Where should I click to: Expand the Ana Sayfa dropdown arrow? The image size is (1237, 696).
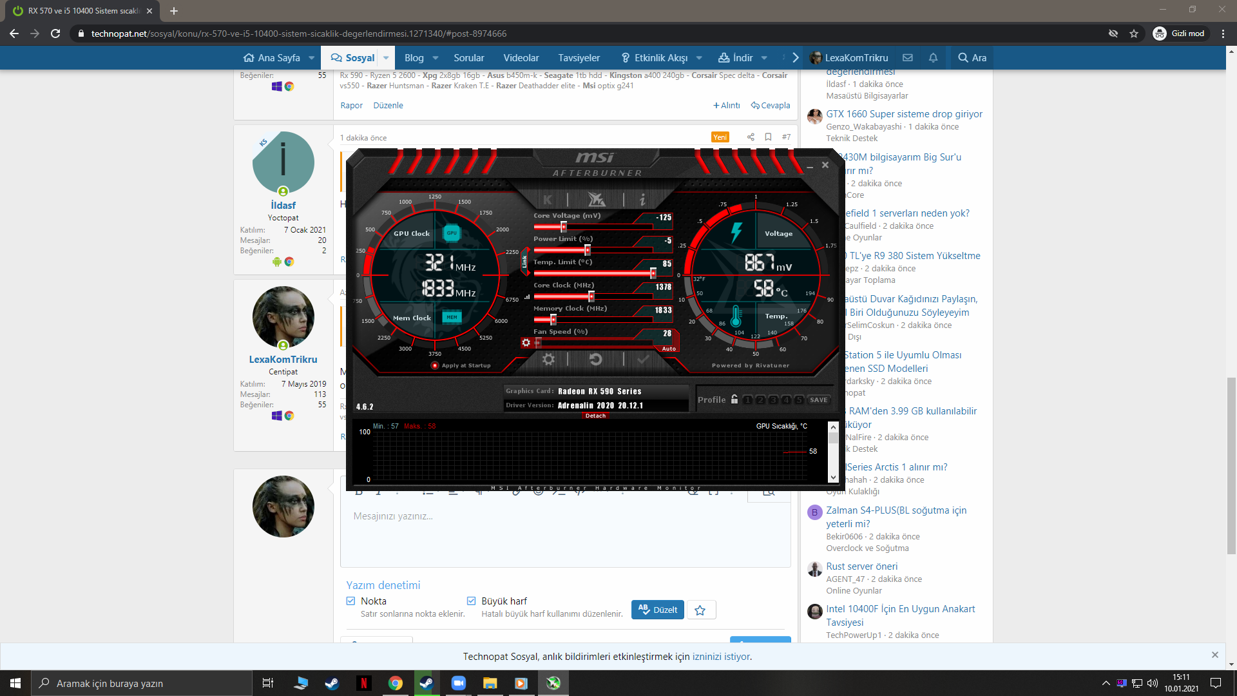point(312,58)
